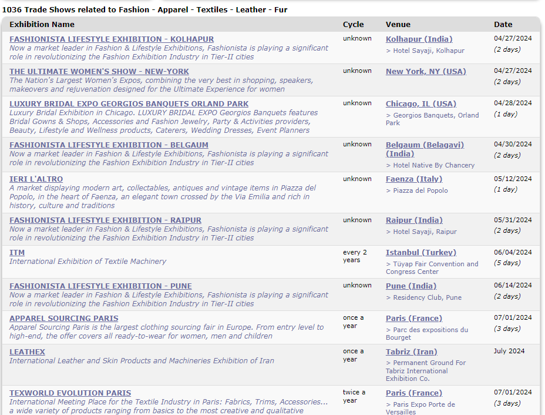Click the 06/04/2024 date cell
This screenshot has width=545, height=415.
click(x=513, y=252)
